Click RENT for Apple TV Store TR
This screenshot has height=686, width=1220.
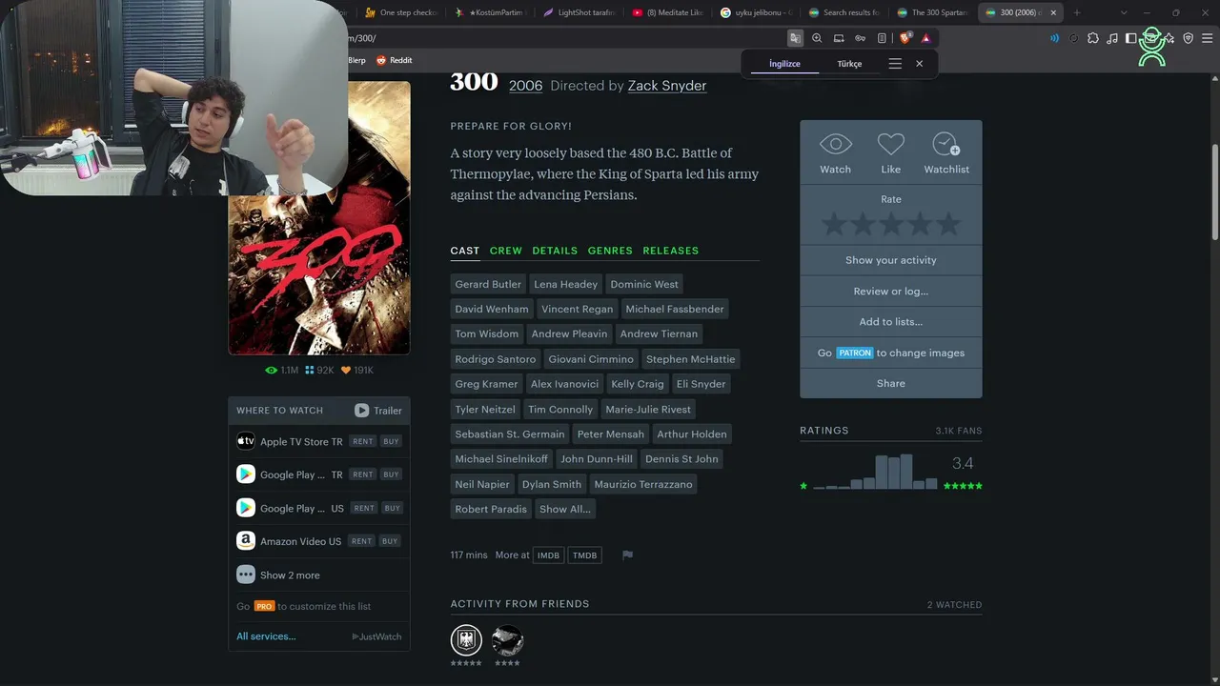pyautogui.click(x=362, y=442)
